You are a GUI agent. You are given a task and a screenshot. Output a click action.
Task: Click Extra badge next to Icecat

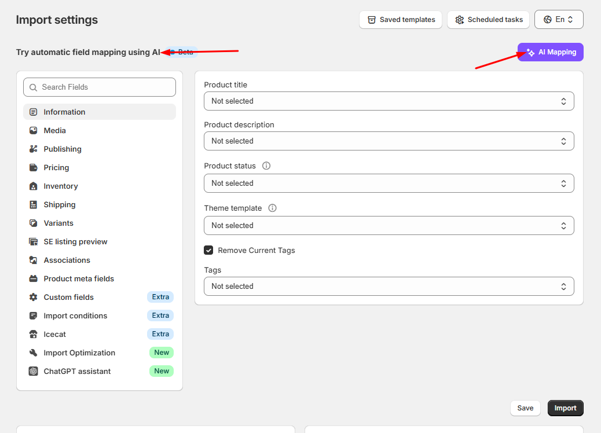click(160, 334)
